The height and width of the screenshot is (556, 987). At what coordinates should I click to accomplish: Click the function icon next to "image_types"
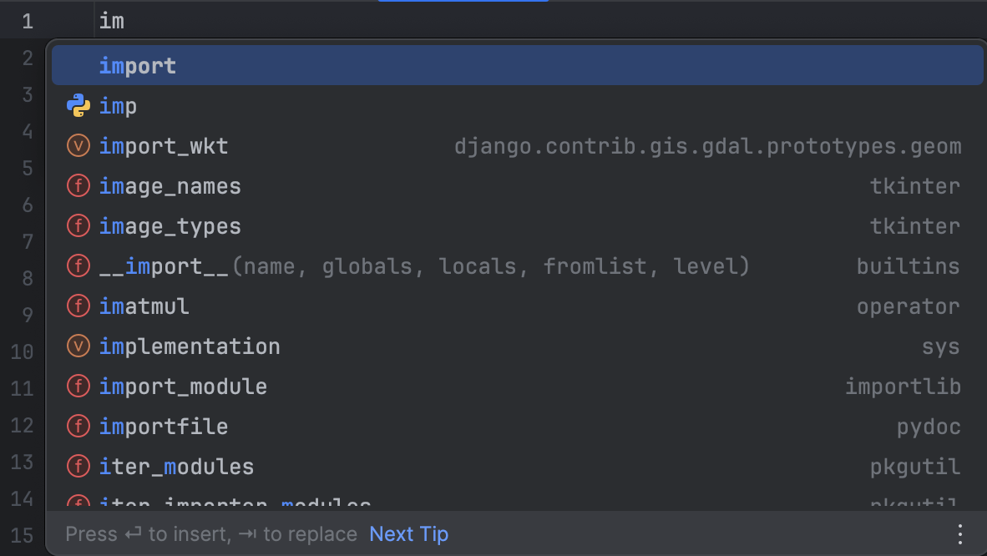78,225
